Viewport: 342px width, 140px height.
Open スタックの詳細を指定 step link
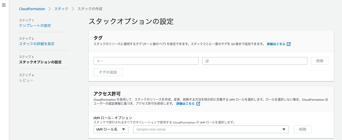pos(37,44)
